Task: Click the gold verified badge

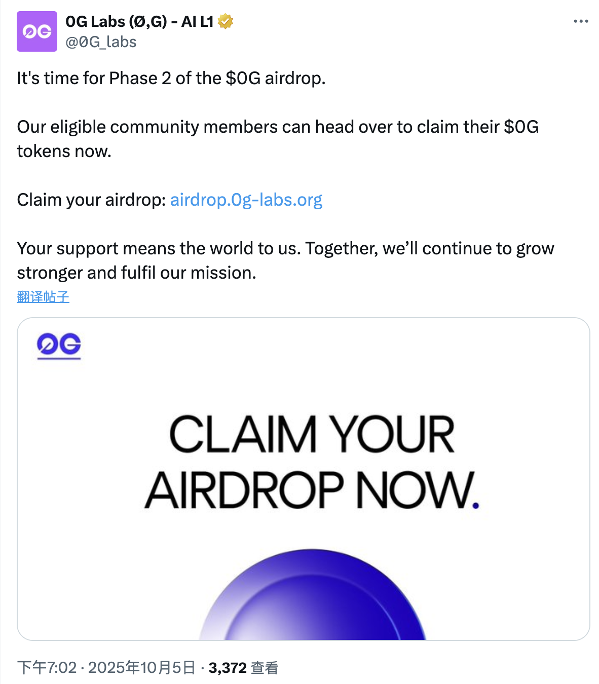Action: (x=226, y=22)
